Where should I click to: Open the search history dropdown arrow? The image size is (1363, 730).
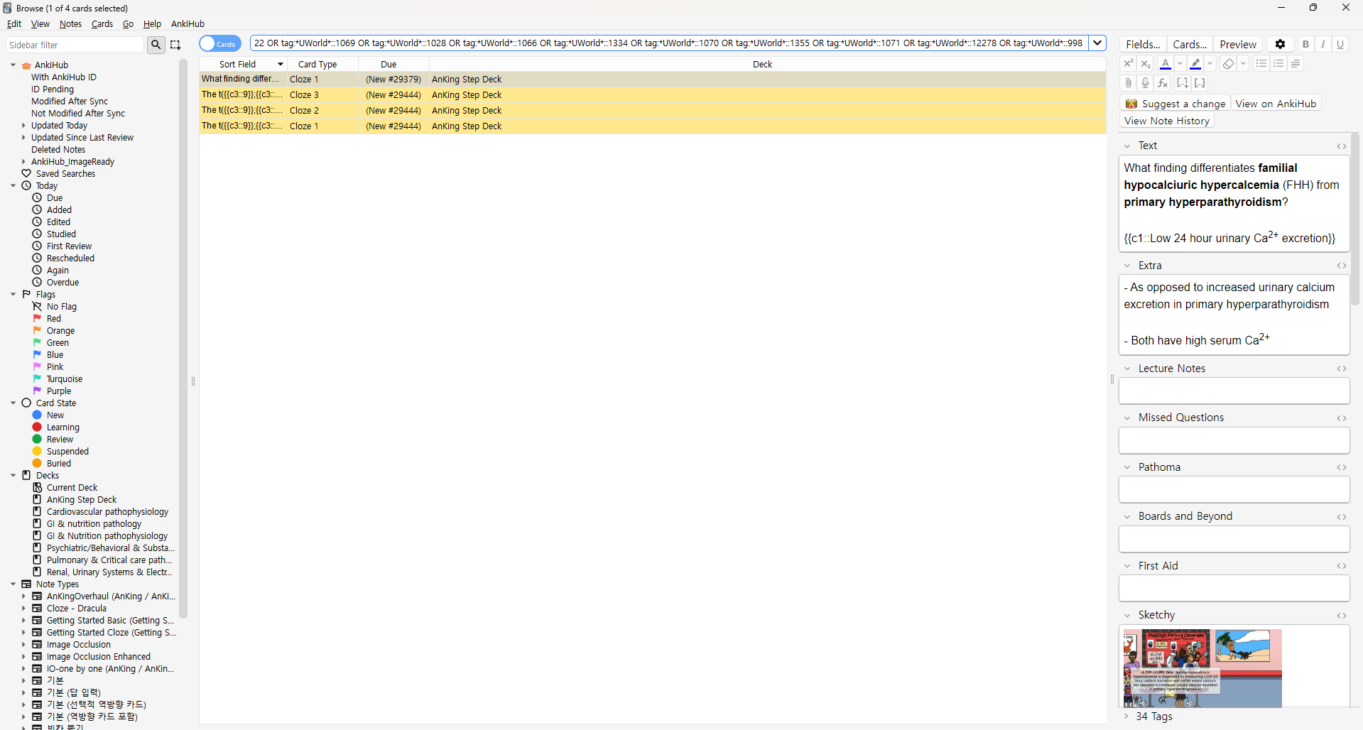[1097, 43]
